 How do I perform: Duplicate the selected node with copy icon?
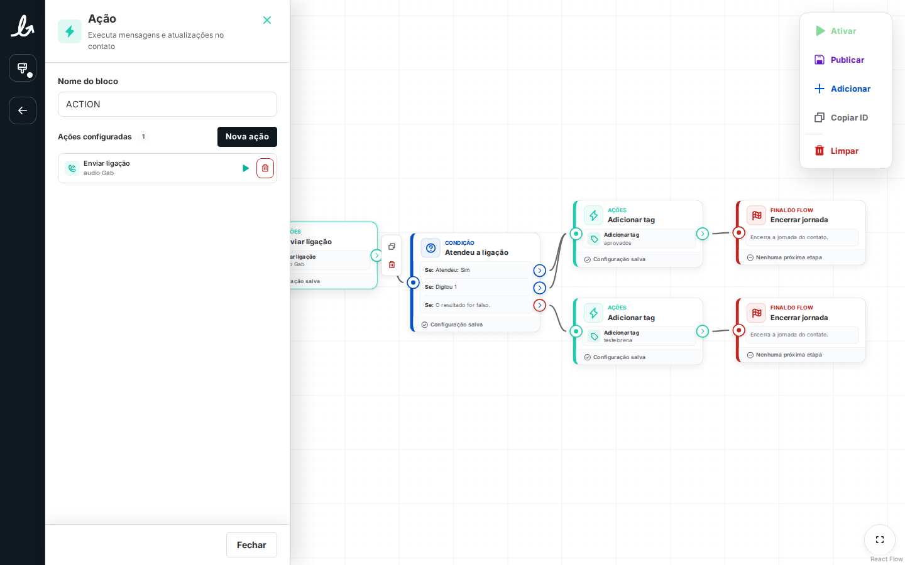coord(392,246)
